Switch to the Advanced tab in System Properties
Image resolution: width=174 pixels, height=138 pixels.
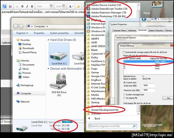coord(142,30)
